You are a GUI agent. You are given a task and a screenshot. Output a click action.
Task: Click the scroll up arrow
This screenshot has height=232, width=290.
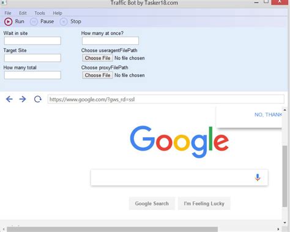coord(284,110)
